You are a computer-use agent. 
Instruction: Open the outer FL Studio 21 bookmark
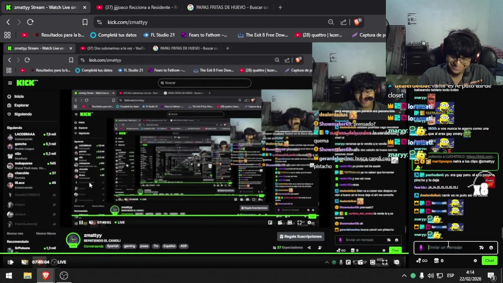coord(159,35)
